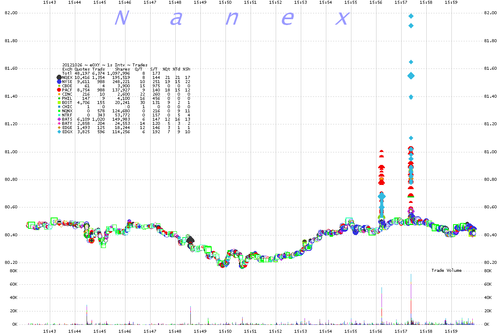Click the BATS trades value '1,020'

click(98, 119)
